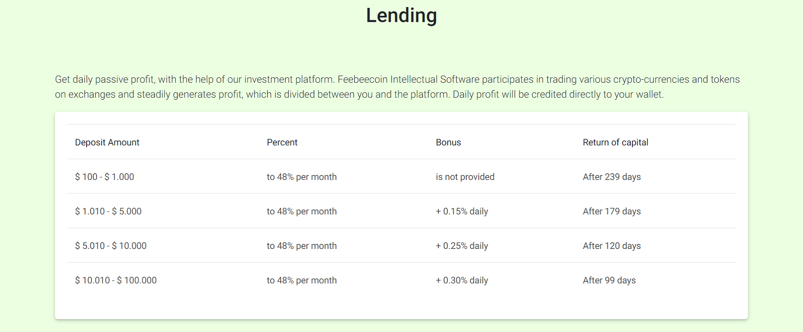Select the Deposit Amount column header
The width and height of the screenshot is (803, 332).
pyautogui.click(x=107, y=142)
